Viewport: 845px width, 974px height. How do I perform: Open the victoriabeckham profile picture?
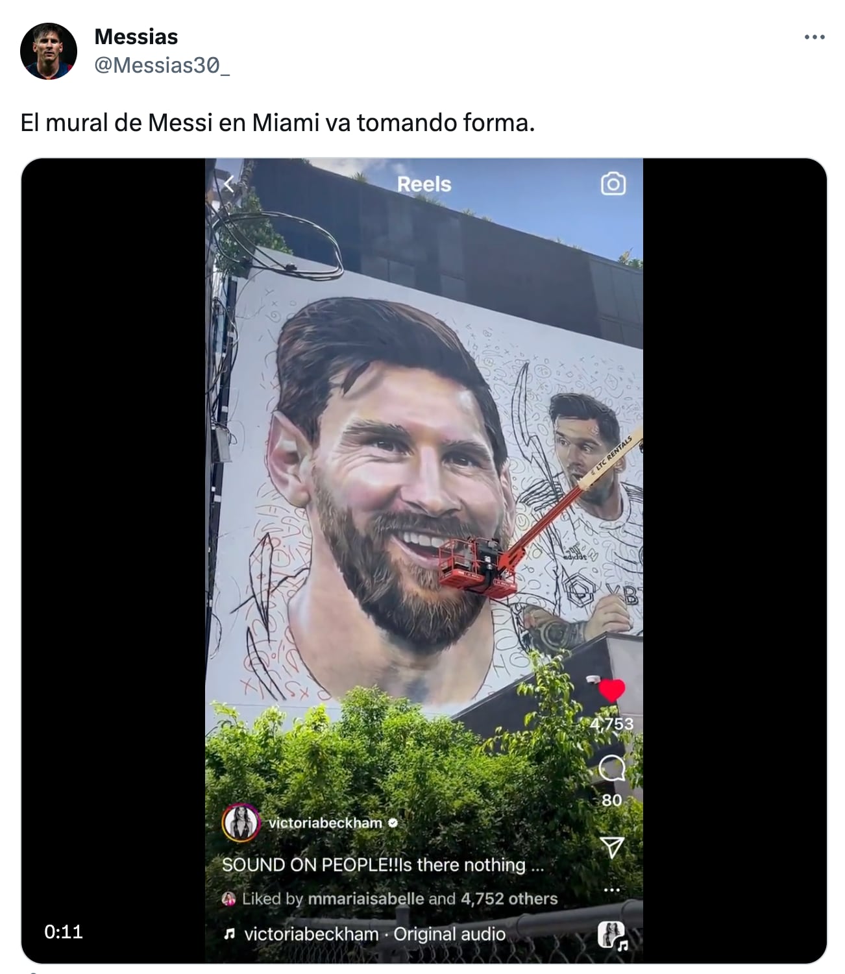coord(240,823)
